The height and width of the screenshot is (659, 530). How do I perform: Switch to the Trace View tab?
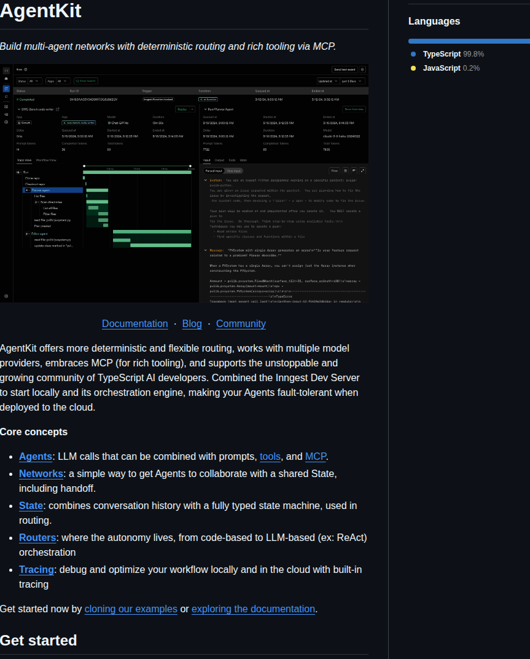point(25,160)
